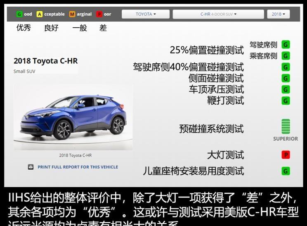Click the 2018 Toyota C-HR heading
Viewport: 307px width, 226px height.
click(46, 61)
